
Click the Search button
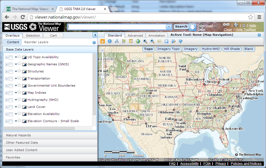coord(181,26)
